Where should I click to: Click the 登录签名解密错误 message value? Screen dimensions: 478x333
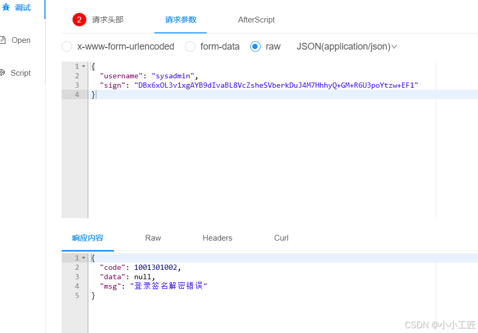click(x=169, y=286)
